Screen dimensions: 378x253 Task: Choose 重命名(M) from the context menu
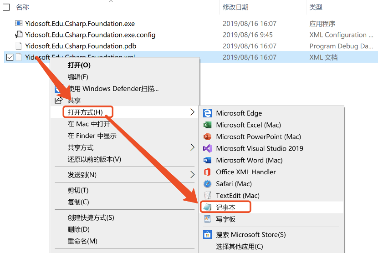coord(82,241)
